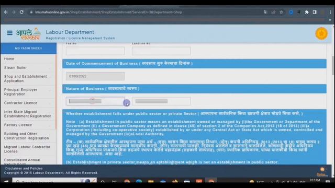The height and width of the screenshot is (188, 335).
Task: Click the browser forward arrow
Action: (x=14, y=12)
